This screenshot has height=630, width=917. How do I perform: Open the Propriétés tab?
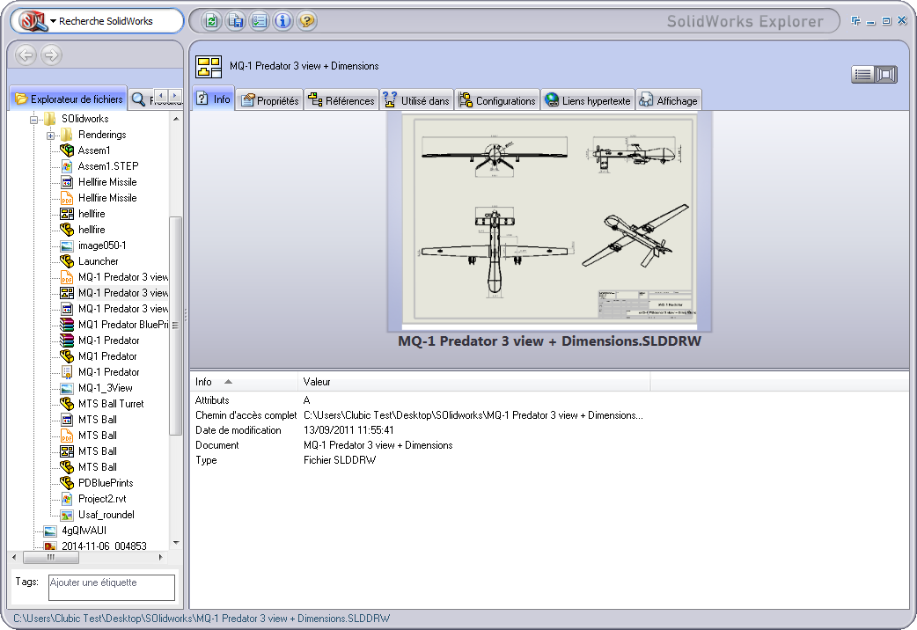[270, 100]
